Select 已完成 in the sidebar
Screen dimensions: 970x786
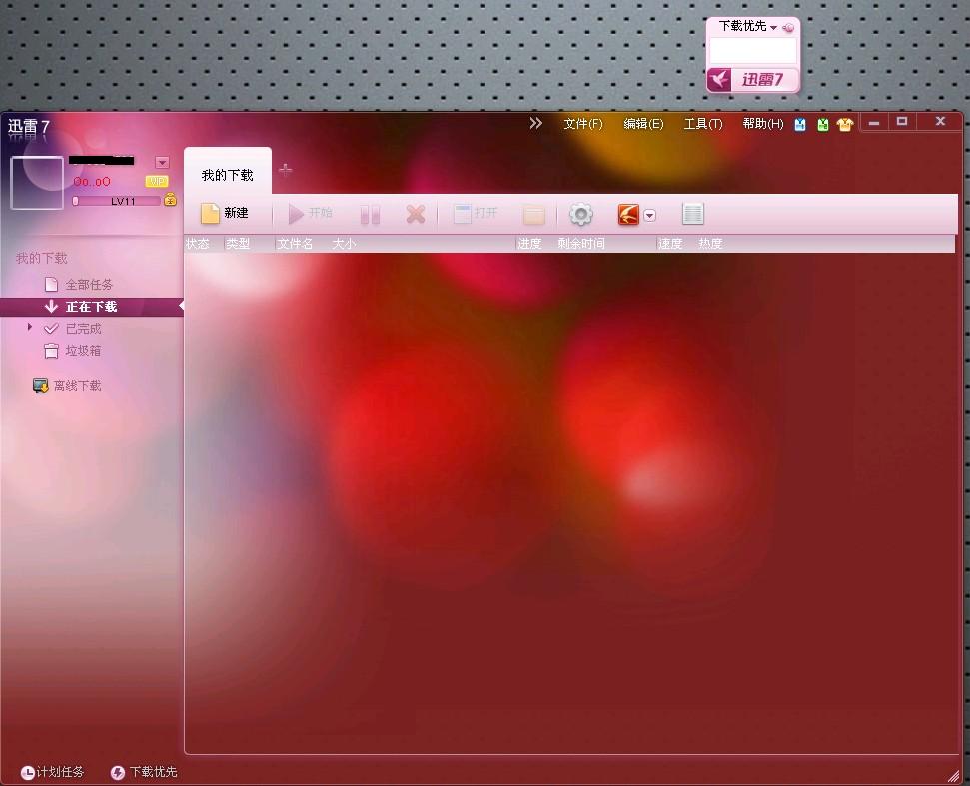click(x=83, y=329)
